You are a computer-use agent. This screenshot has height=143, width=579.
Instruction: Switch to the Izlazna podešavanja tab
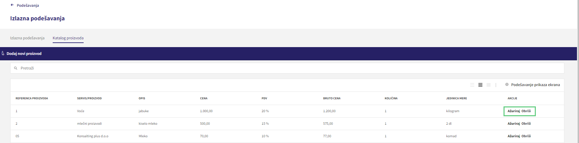coord(27,38)
